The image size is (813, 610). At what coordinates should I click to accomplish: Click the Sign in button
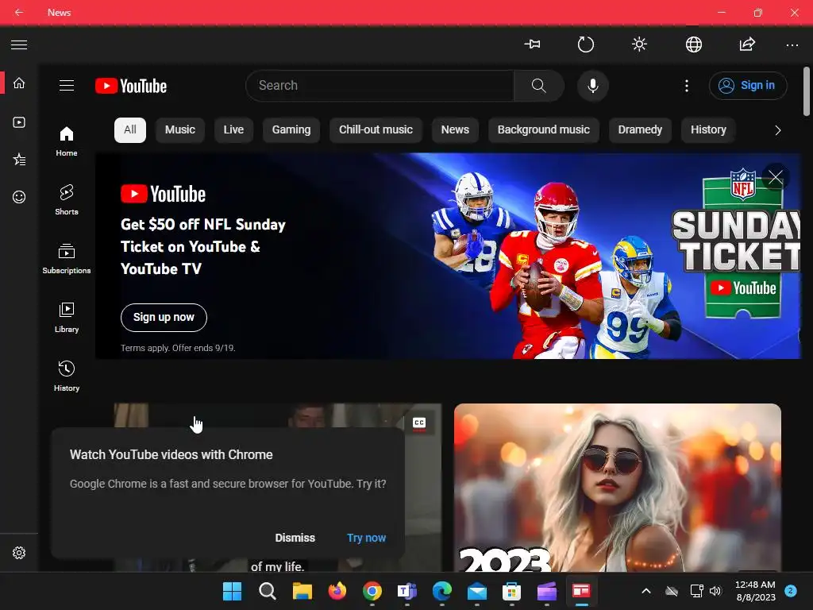(748, 86)
